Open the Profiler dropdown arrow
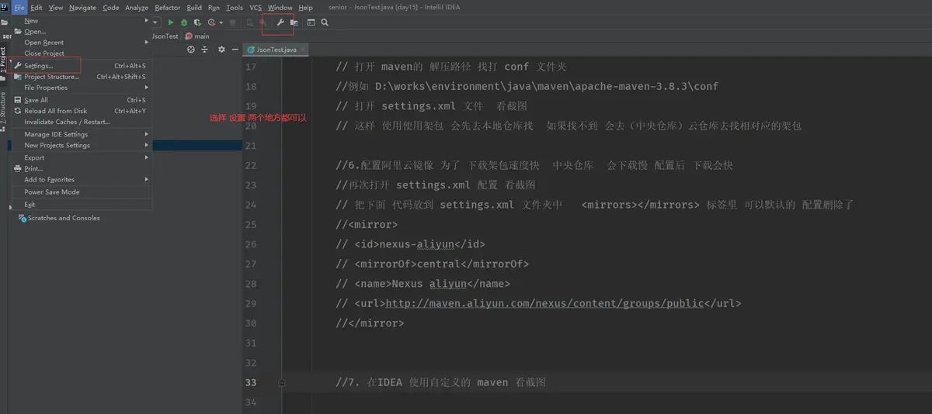The height and width of the screenshot is (414, 932). click(221, 22)
